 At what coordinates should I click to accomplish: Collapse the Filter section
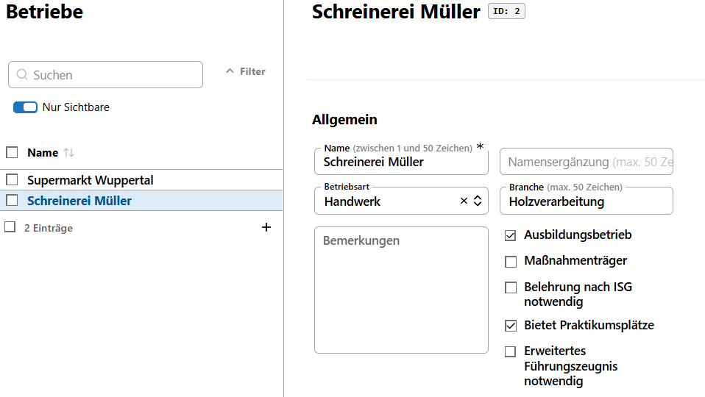[x=246, y=71]
